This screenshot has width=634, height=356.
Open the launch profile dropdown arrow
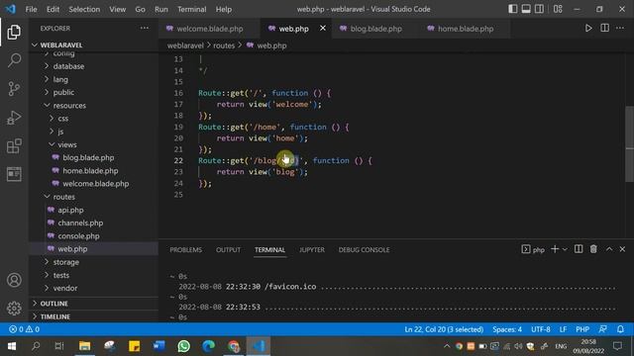point(565,249)
